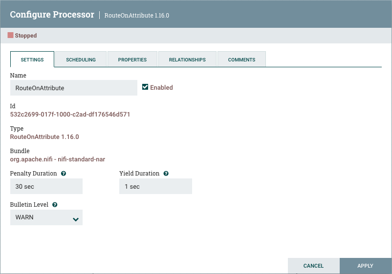Click the Type value RouteOnAttribute 1.16.0
The height and width of the screenshot is (274, 392).
click(44, 137)
